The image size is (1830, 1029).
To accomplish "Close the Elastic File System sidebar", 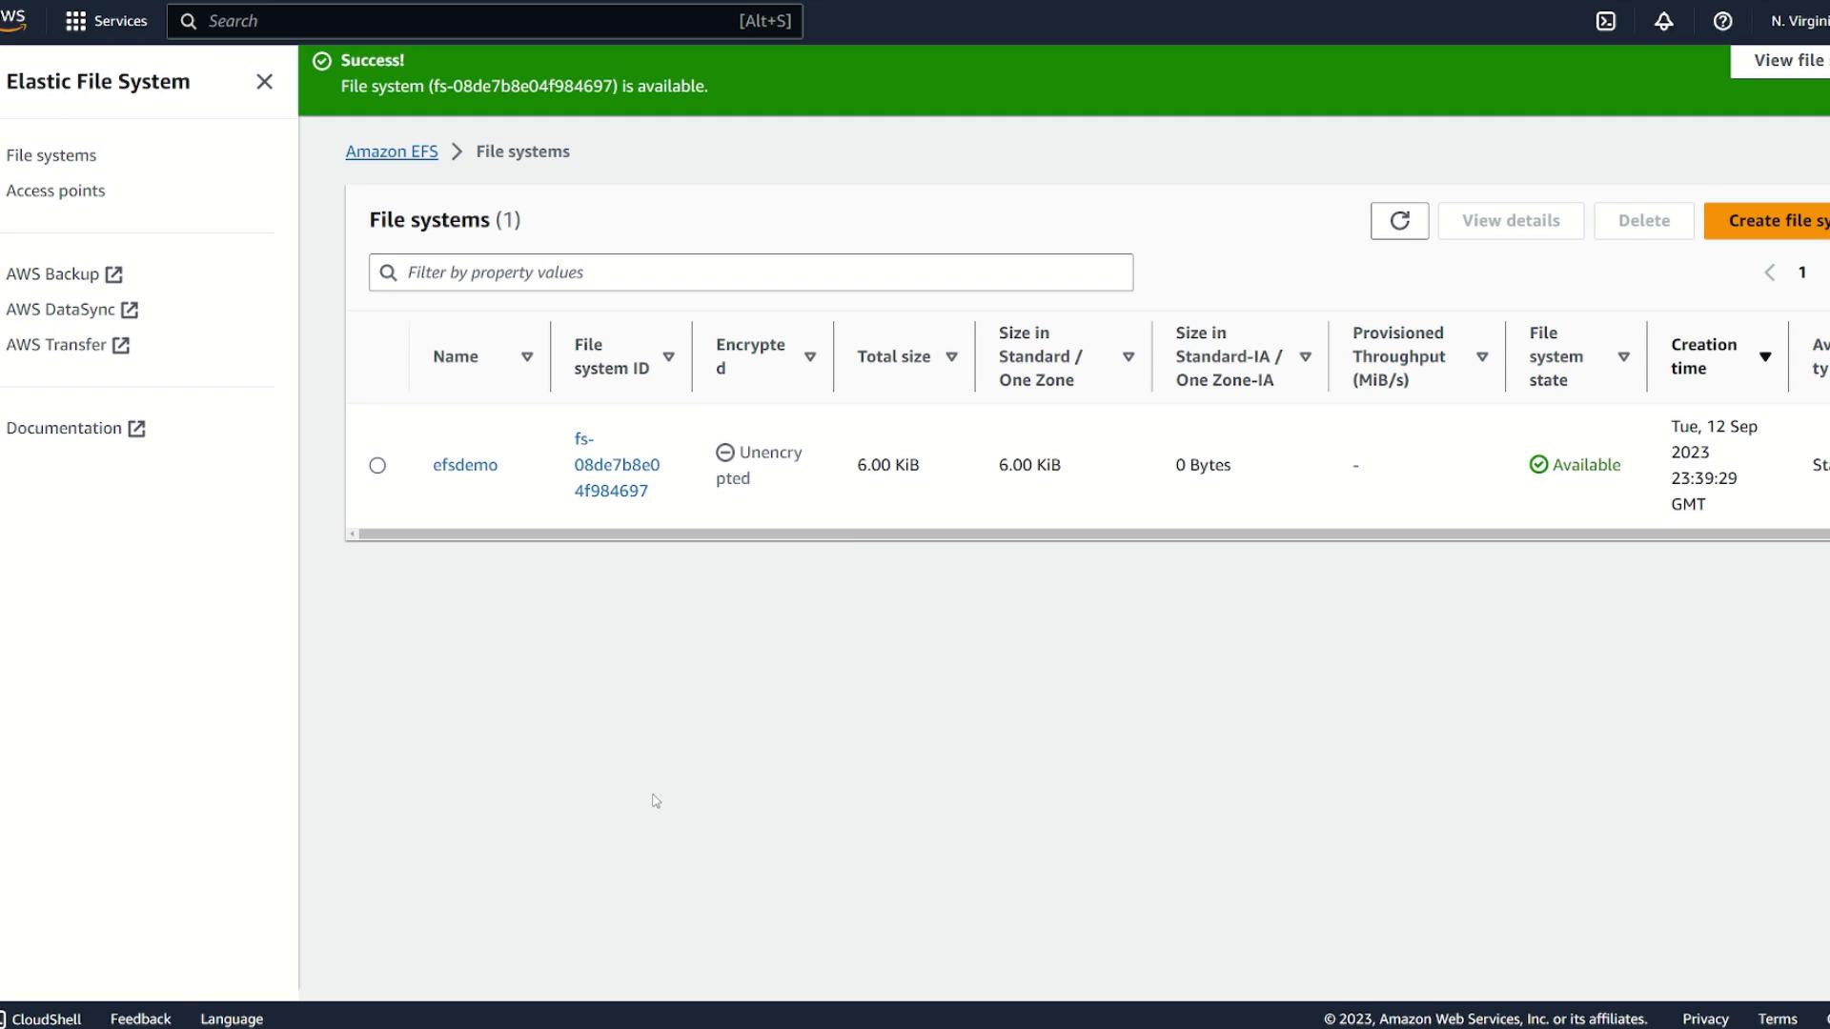I will coord(264,82).
